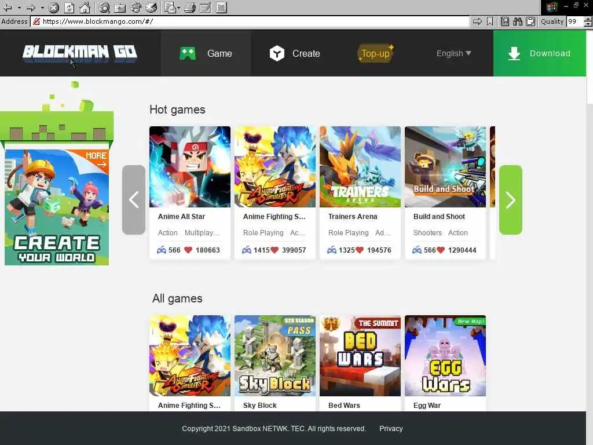Click the Quality value field
This screenshot has height=445, width=593.
[x=575, y=21]
